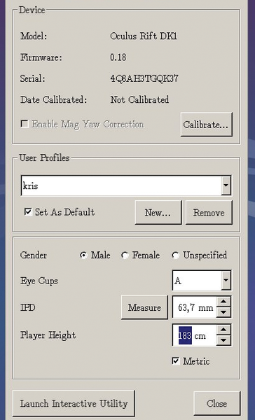This screenshot has width=255, height=420.
Task: Launch Interactive Utility
Action: (74, 403)
